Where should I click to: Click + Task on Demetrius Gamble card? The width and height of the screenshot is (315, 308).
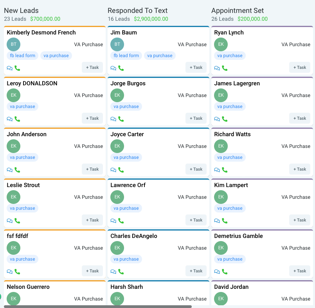pyautogui.click(x=299, y=271)
